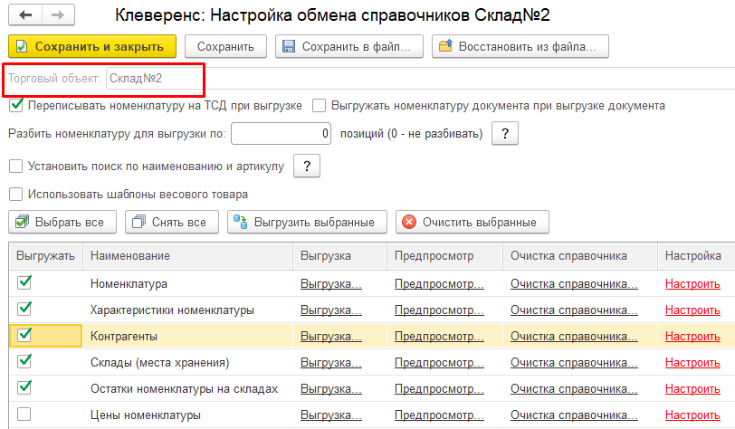The height and width of the screenshot is (429, 735).
Task: Click Сохранить и закрыть button
Action: [x=92, y=46]
